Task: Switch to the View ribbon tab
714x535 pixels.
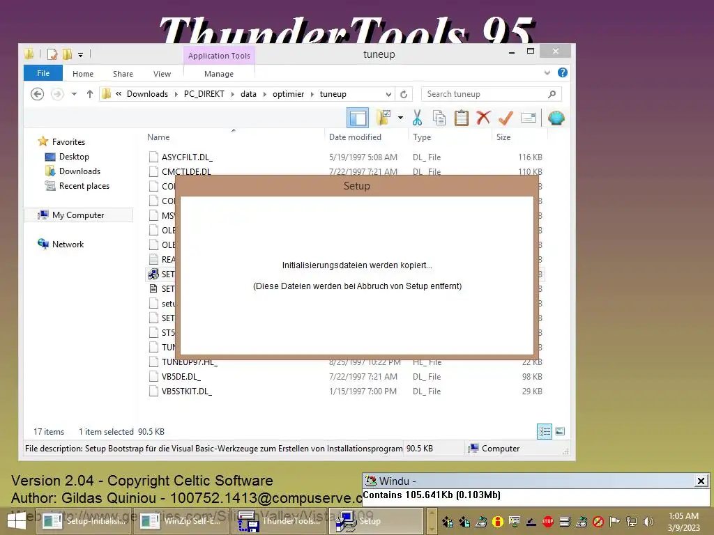Action: coord(162,74)
